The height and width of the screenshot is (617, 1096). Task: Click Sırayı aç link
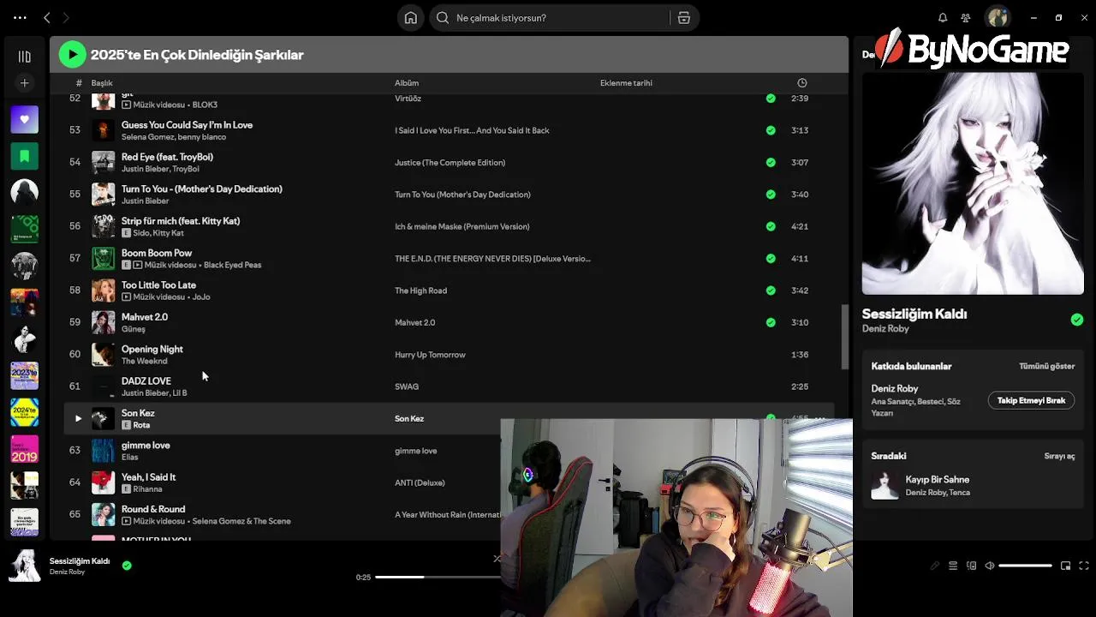coord(1059,456)
